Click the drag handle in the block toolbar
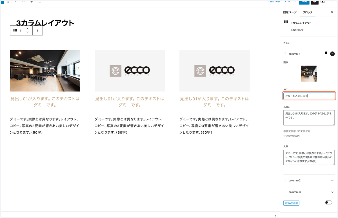Image resolution: width=338 pixels, height=218 pixels. [x=21, y=30]
